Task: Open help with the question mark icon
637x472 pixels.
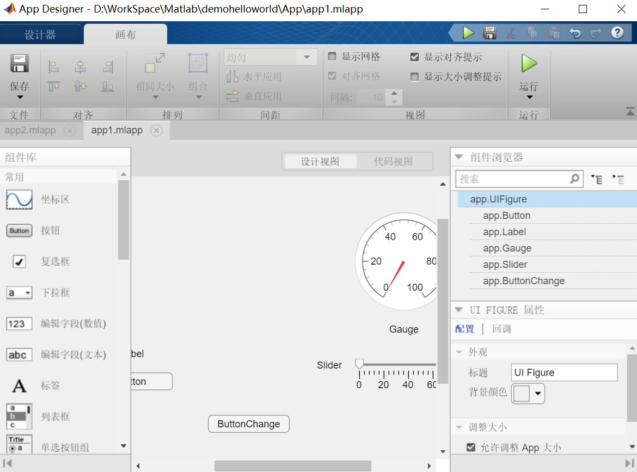Action: coord(617,33)
